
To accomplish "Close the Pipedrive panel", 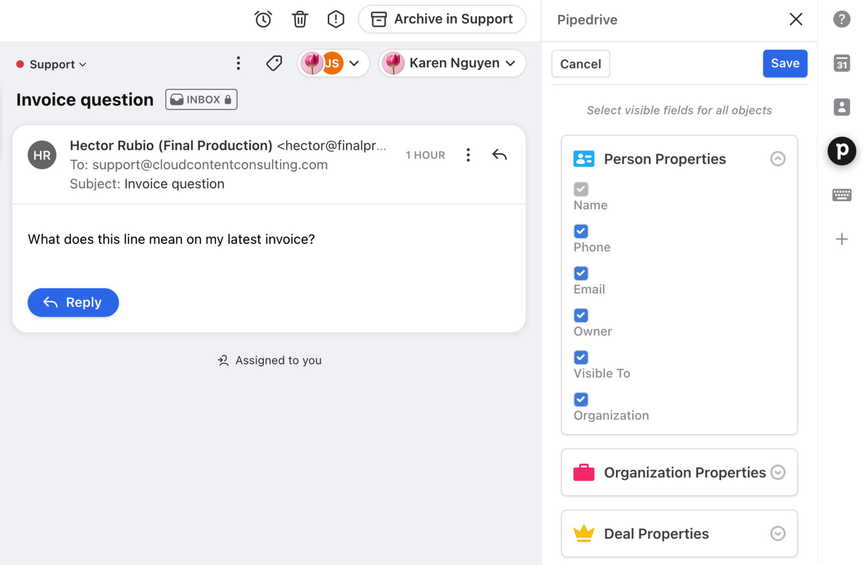I will pyautogui.click(x=796, y=20).
